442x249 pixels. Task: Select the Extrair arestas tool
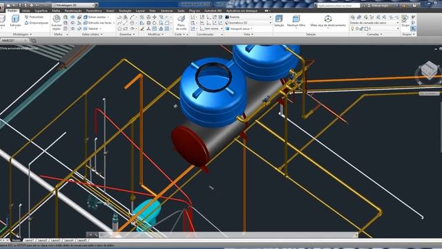pyautogui.click(x=96, y=17)
